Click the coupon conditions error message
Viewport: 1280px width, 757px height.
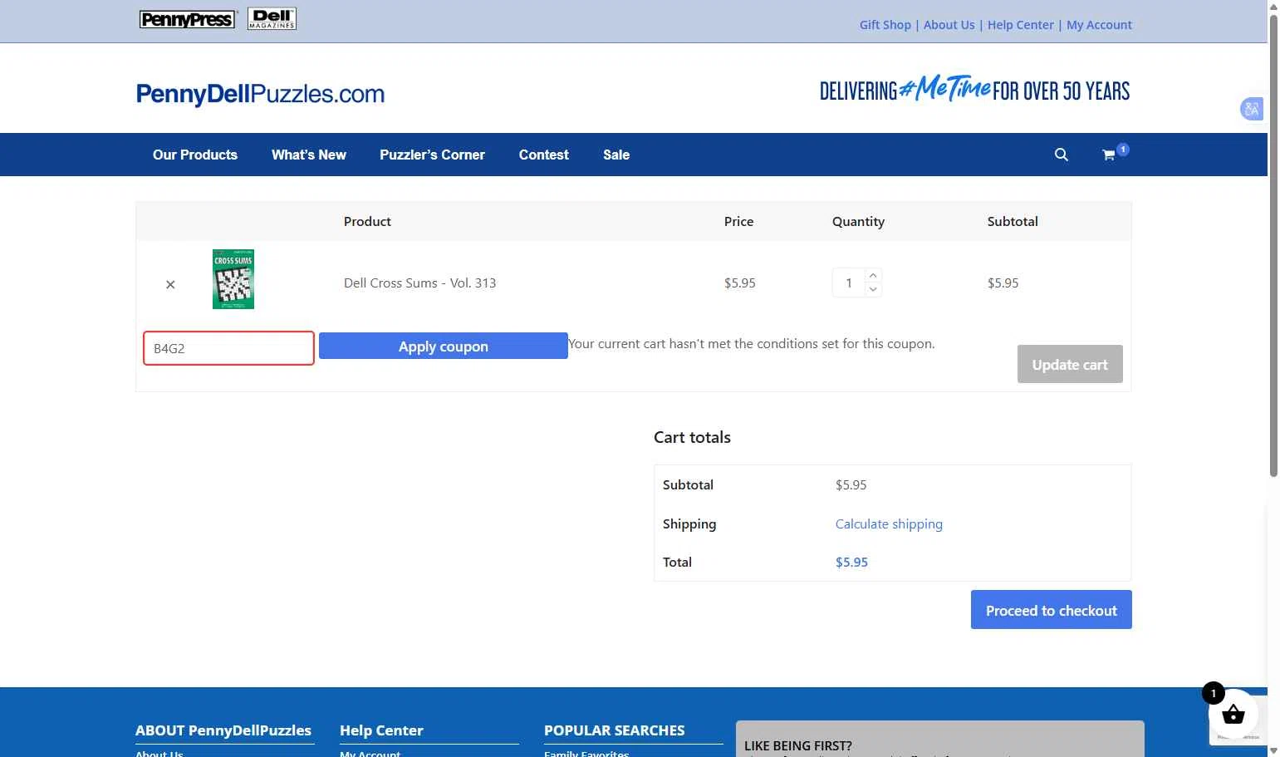(752, 344)
